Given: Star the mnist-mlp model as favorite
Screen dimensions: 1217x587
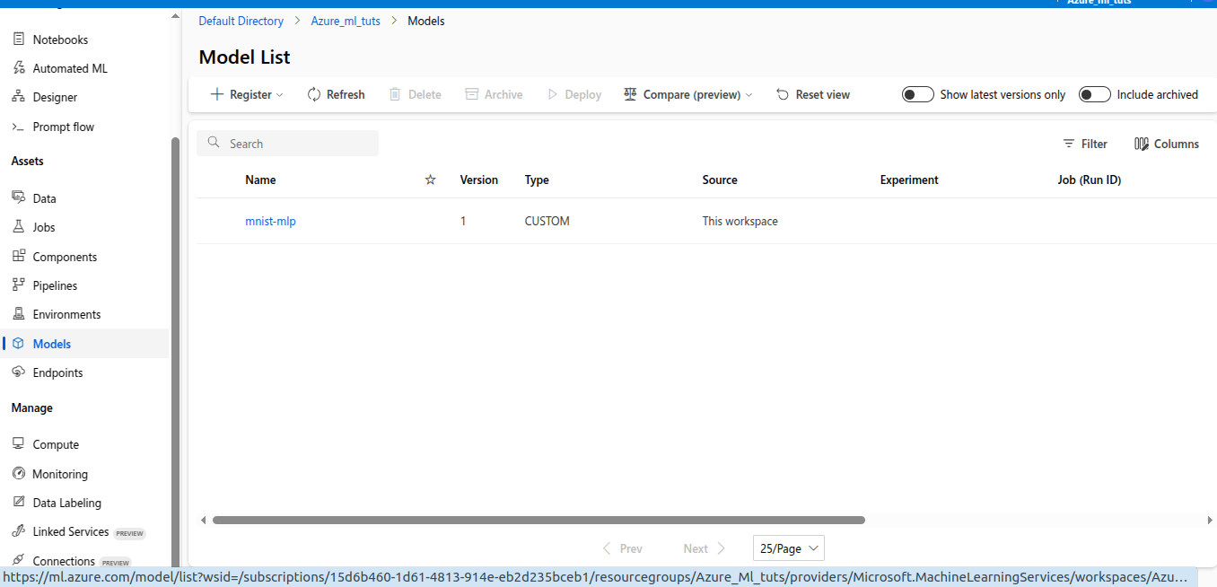Looking at the screenshot, I should pyautogui.click(x=430, y=221).
